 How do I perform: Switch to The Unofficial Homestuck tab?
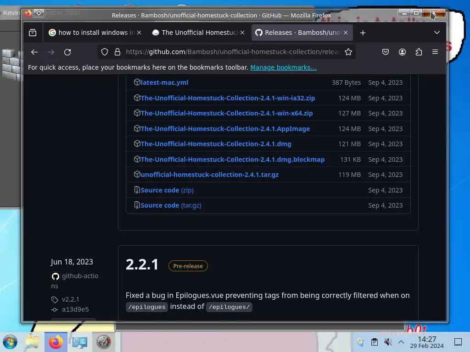[x=196, y=33]
